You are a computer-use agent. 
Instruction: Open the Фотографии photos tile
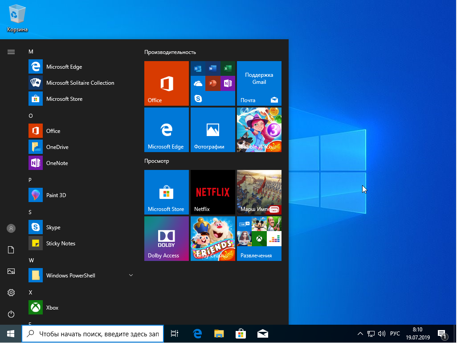click(213, 130)
